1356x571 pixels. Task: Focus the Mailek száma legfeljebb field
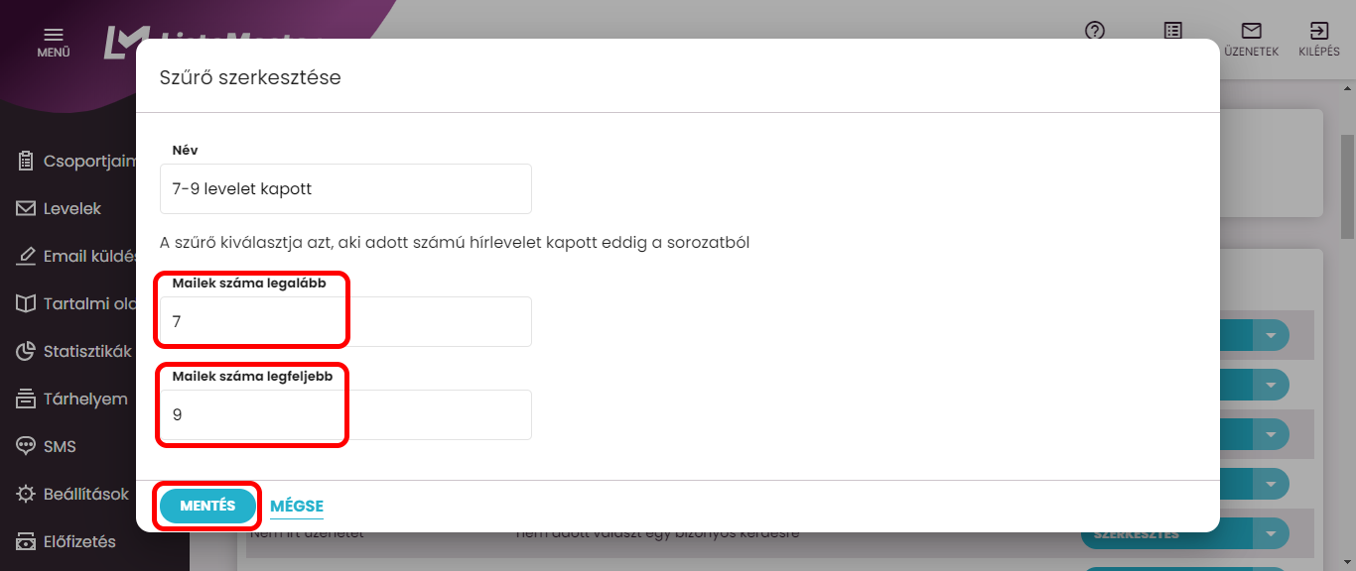coord(345,414)
